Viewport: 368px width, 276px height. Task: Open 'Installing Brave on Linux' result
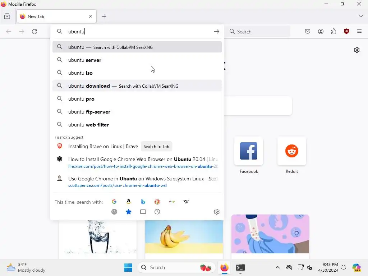(103, 147)
